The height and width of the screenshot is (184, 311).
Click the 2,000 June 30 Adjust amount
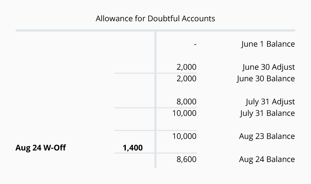coord(186,67)
